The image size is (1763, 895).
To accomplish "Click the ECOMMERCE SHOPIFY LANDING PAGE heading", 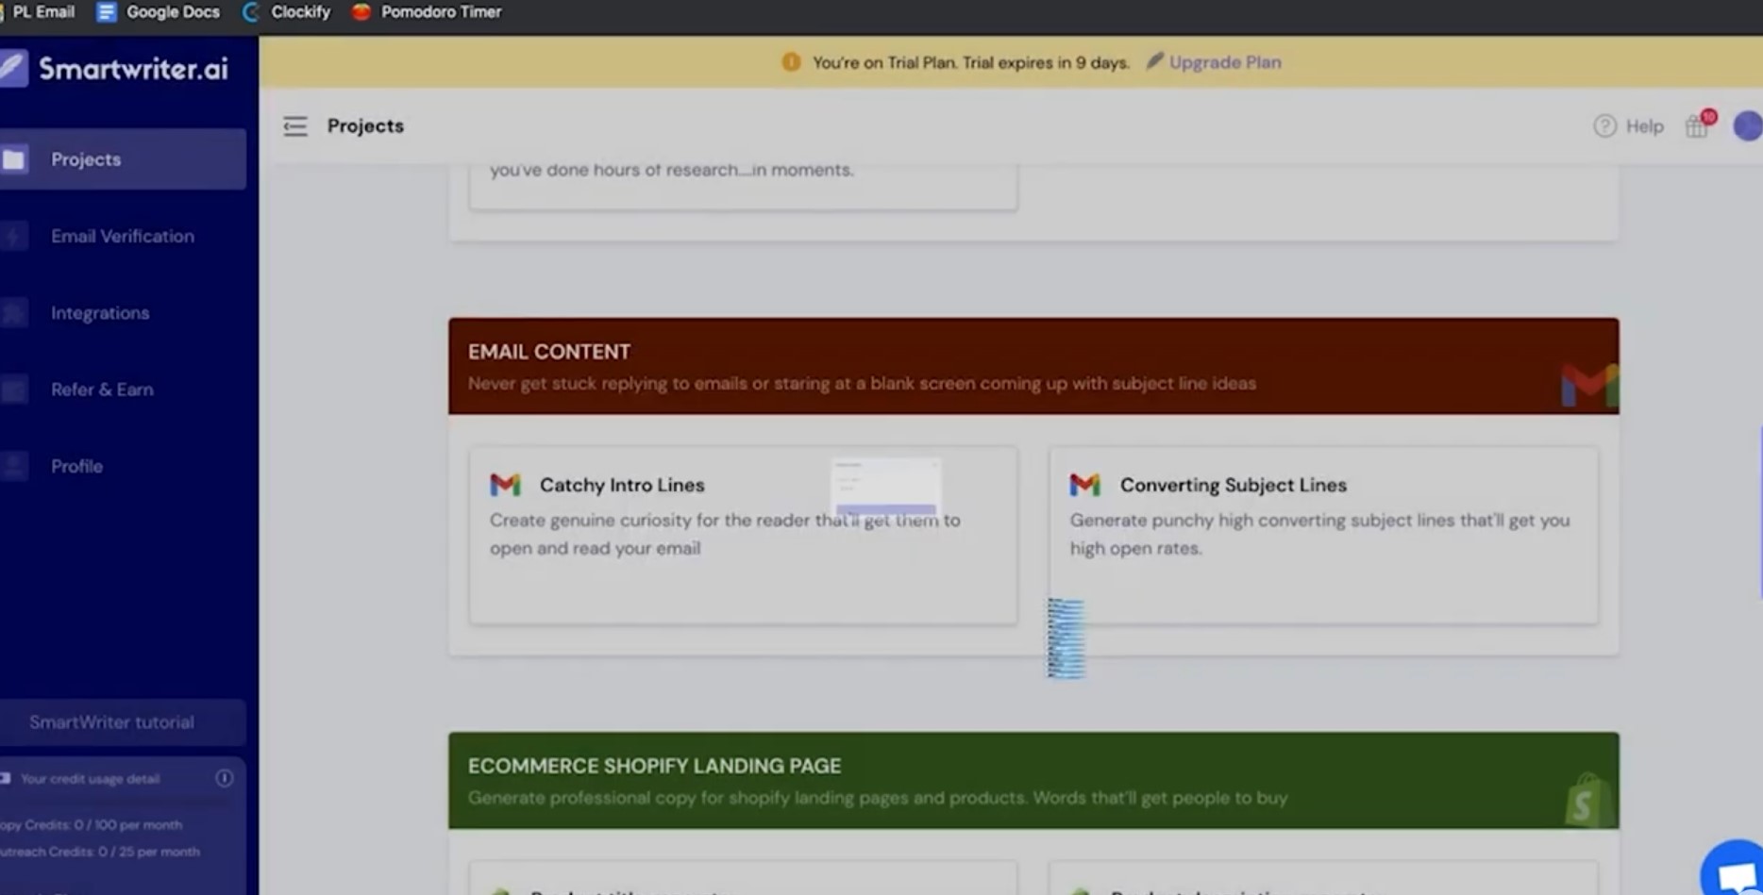I will coord(654,766).
